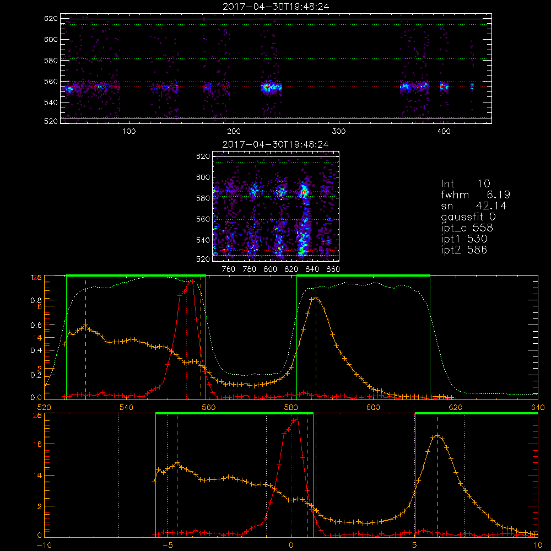Image resolution: width=551 pixels, height=551 pixels.
Task: Click x-axis label -5 on bottom plot
Action: click(x=168, y=545)
